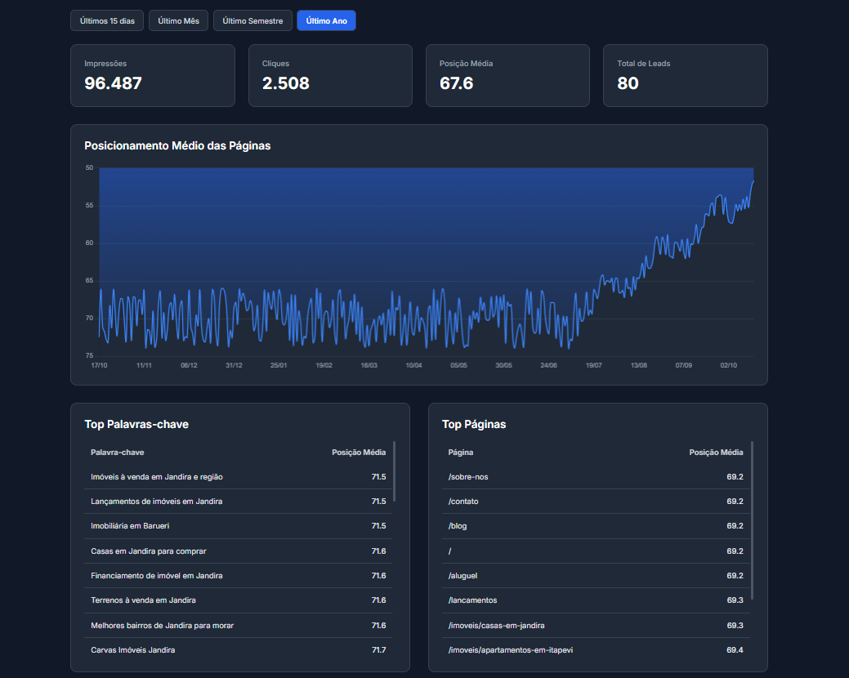Click the active Último Ano button
The image size is (849, 678).
click(x=326, y=21)
